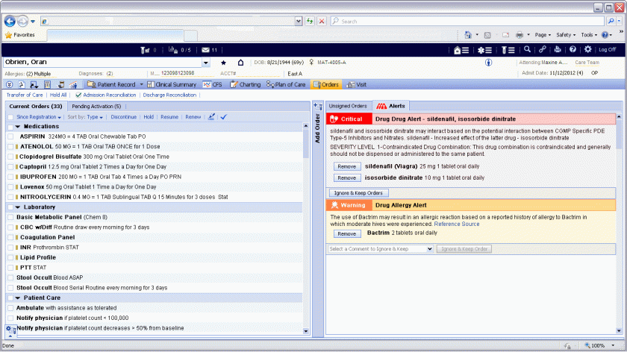Open settings gear icon near Log Off

coord(587,49)
